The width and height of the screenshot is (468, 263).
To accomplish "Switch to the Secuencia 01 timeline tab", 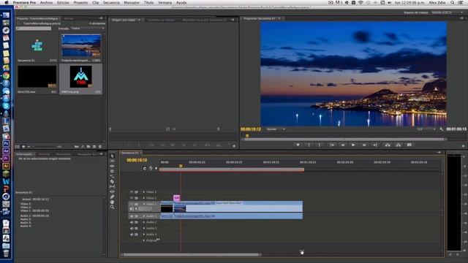I will click(x=130, y=153).
